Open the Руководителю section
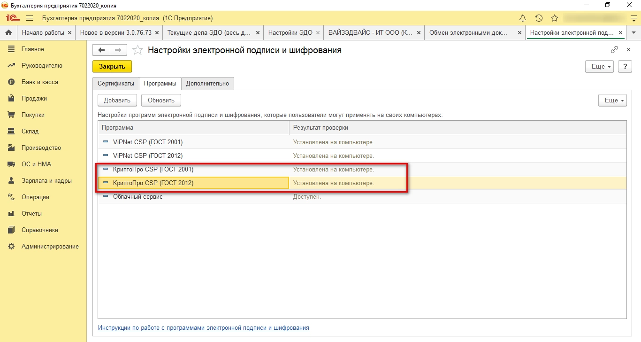The height and width of the screenshot is (342, 641). (x=42, y=66)
